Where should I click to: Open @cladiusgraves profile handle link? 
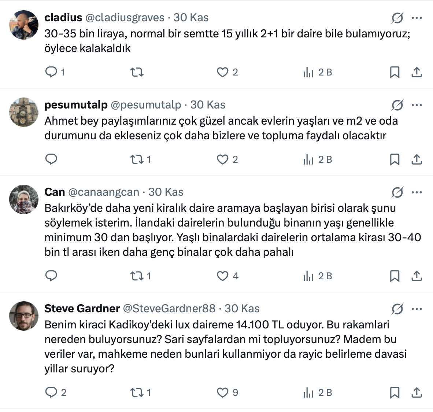(x=125, y=18)
